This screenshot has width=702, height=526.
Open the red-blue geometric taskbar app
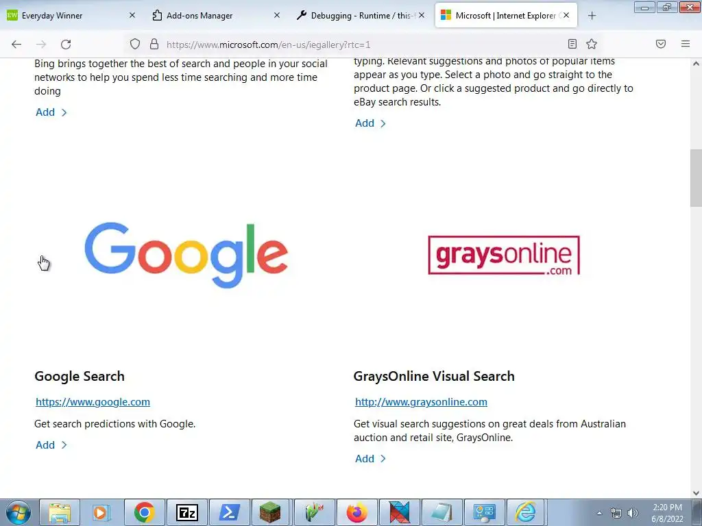(400, 512)
